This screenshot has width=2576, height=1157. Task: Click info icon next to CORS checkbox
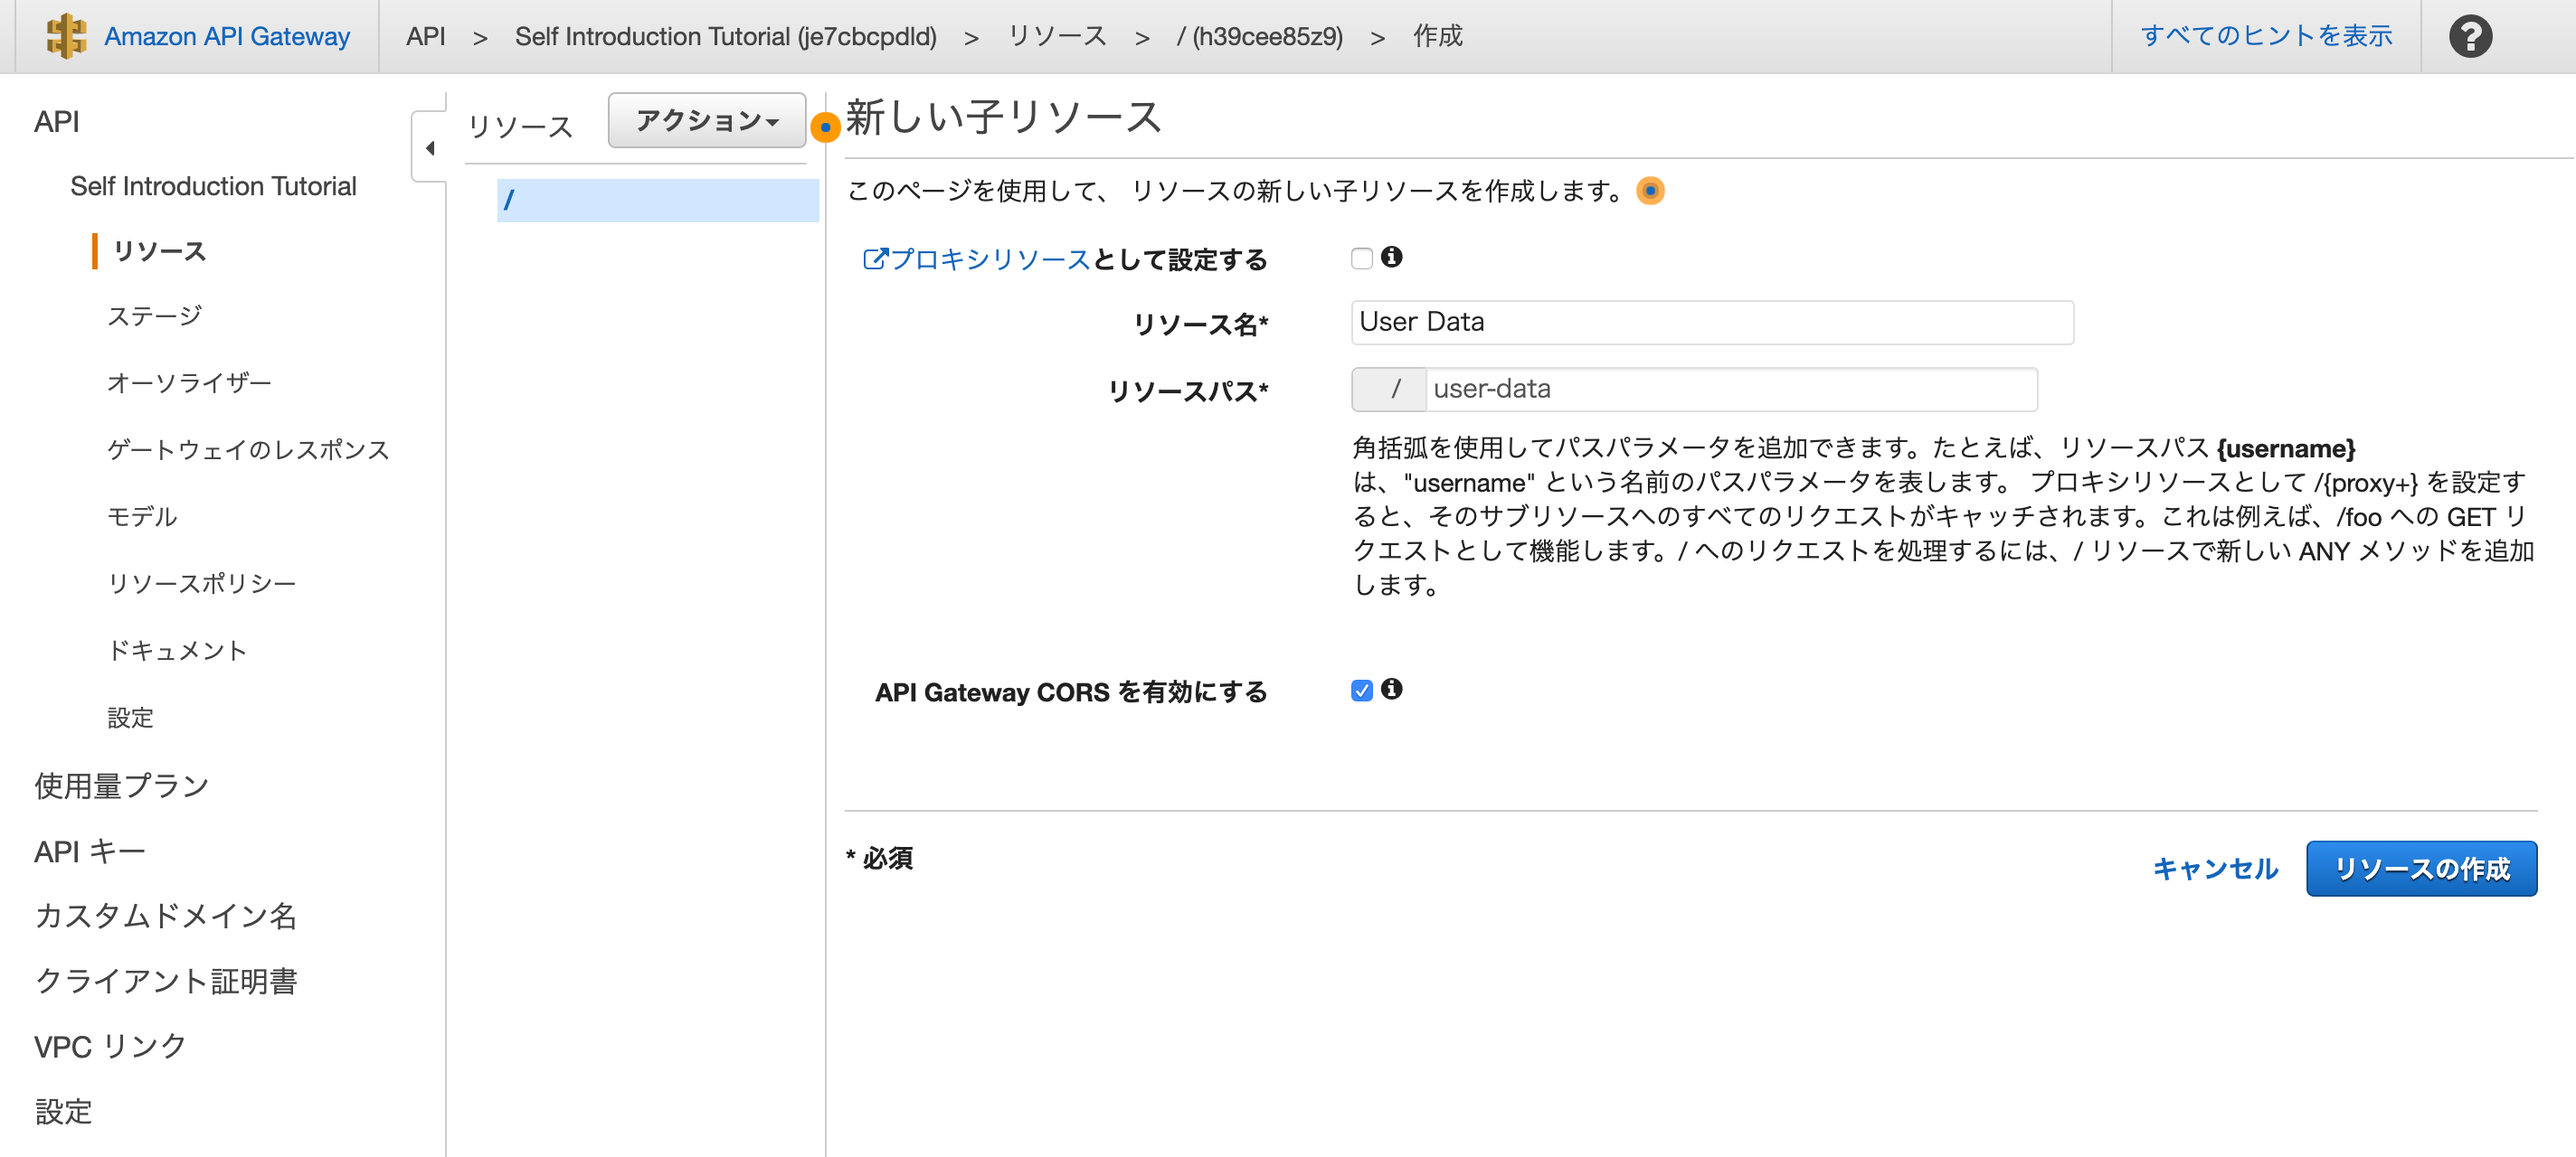click(1391, 689)
